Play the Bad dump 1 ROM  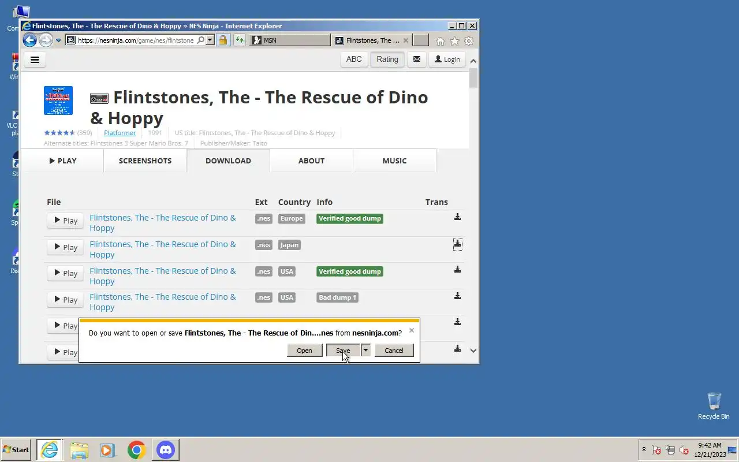point(65,300)
